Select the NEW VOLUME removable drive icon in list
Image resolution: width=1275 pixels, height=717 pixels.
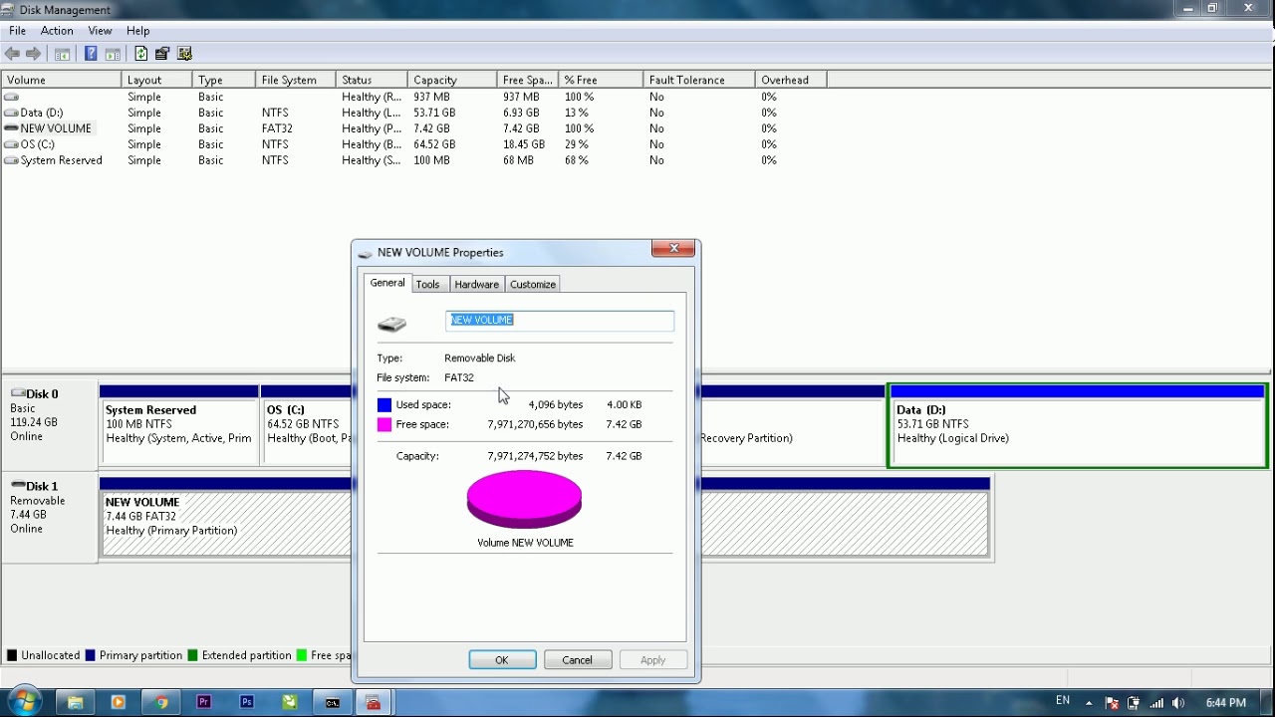click(x=11, y=128)
